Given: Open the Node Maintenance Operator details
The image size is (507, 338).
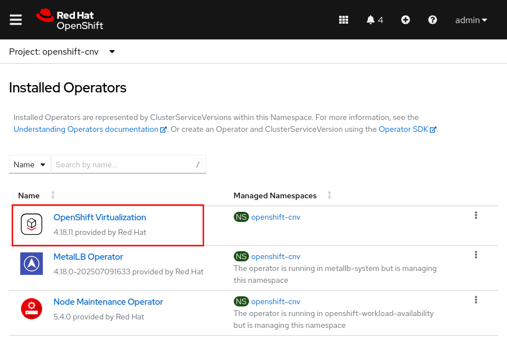Looking at the screenshot, I should [x=108, y=302].
